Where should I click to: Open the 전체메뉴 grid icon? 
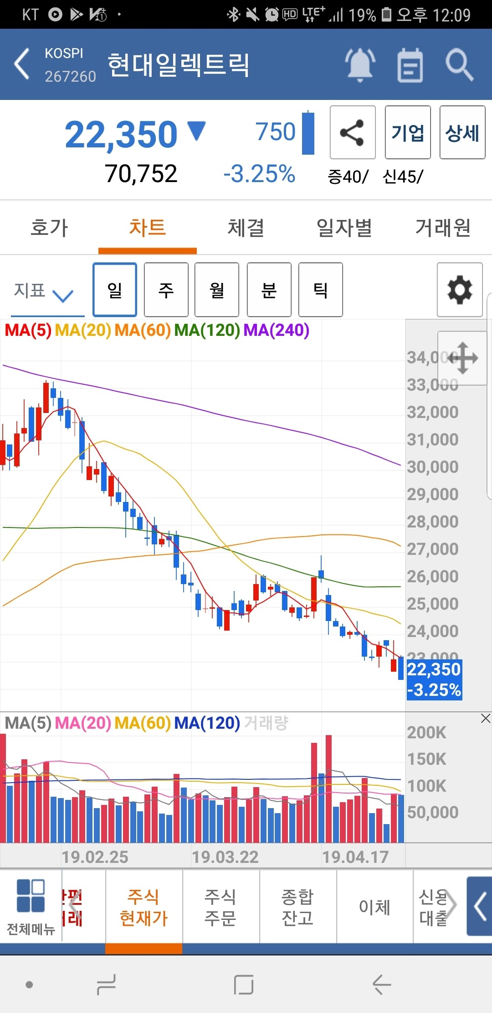[x=31, y=906]
